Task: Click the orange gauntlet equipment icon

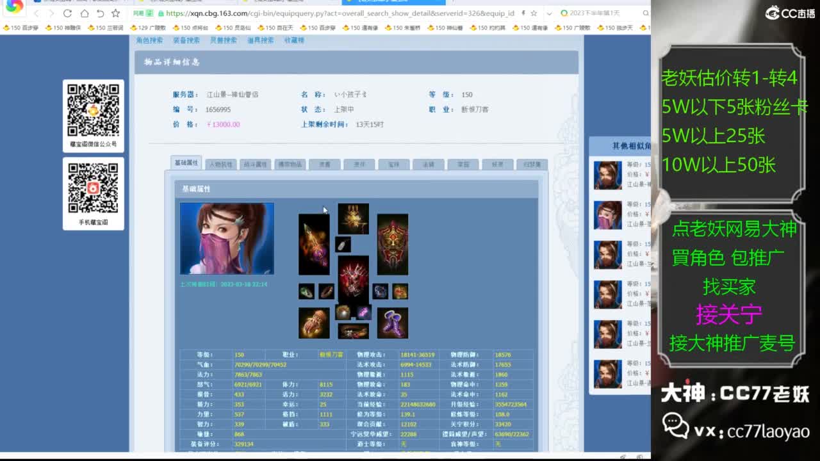Action: tap(314, 323)
